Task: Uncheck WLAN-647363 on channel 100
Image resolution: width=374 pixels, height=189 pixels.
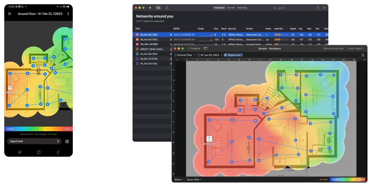Action: pos(137,40)
